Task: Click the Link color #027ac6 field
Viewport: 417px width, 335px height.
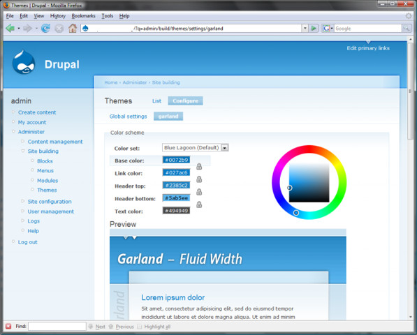Action: click(176, 172)
